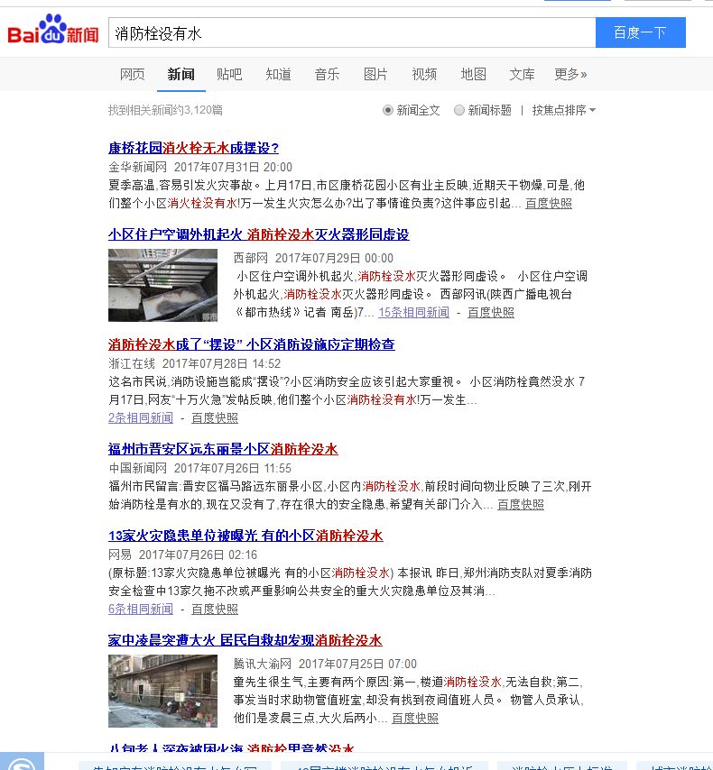Open 百度快照 for 网易 result
The height and width of the screenshot is (770, 713).
[x=215, y=609]
